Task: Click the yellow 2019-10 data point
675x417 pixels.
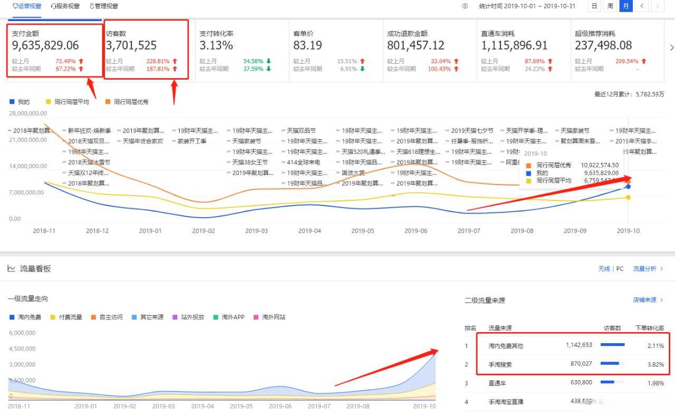Action: (628, 198)
